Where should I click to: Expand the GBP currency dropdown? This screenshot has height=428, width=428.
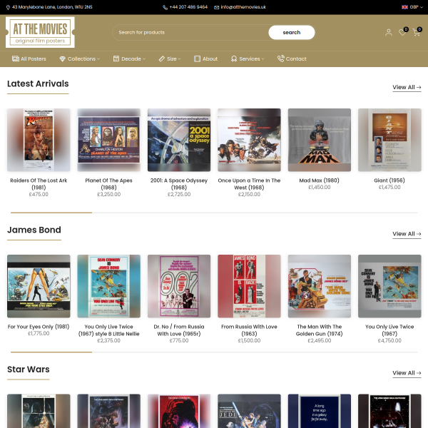pyautogui.click(x=416, y=7)
